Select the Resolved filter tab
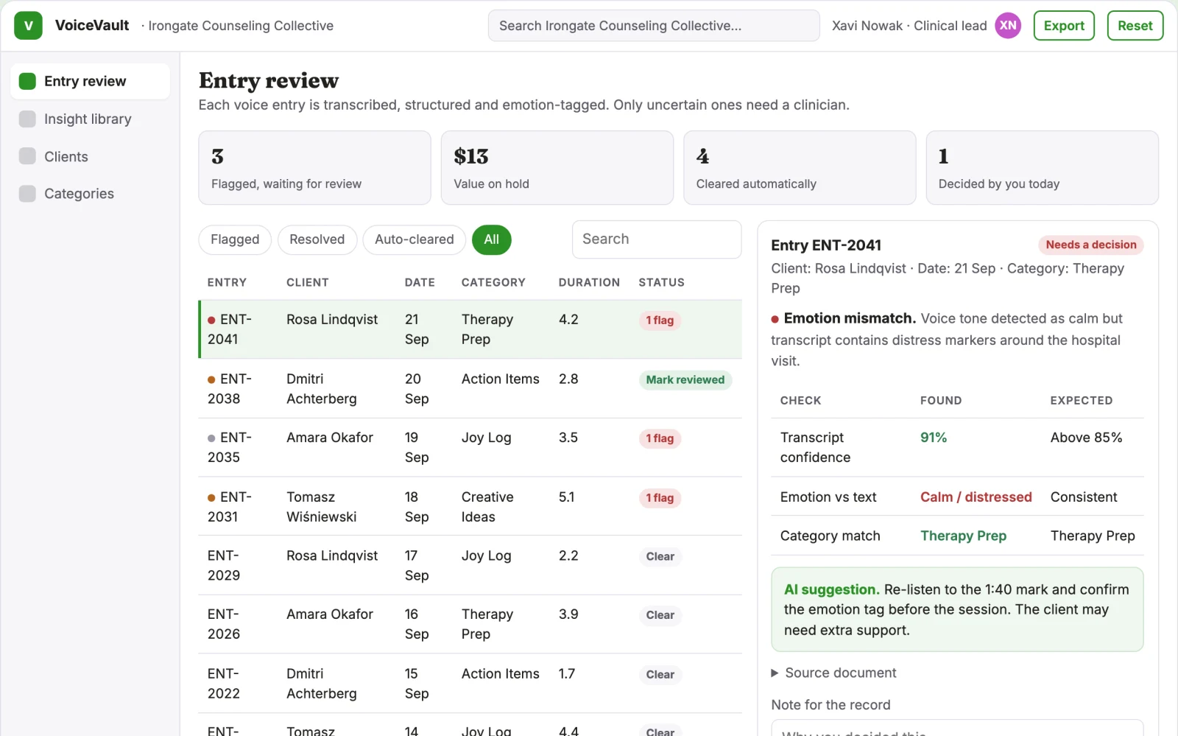 tap(317, 239)
